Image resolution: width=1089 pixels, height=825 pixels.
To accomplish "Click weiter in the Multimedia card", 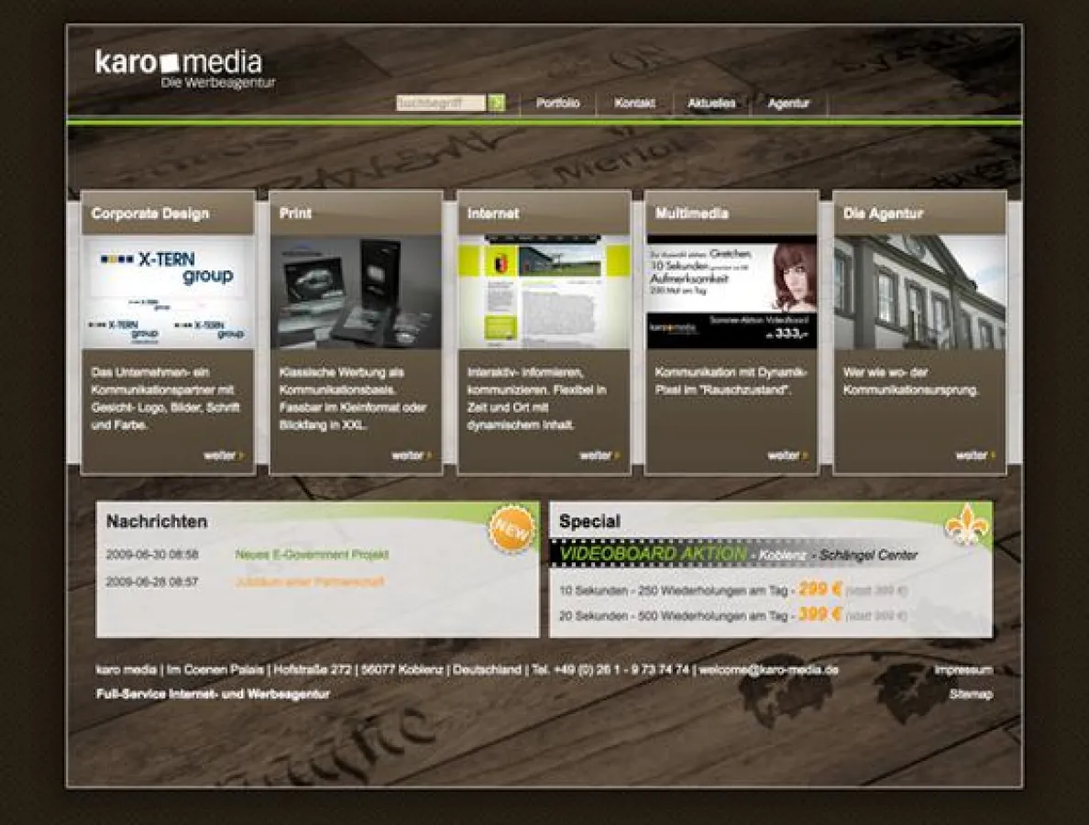I will coord(787,456).
